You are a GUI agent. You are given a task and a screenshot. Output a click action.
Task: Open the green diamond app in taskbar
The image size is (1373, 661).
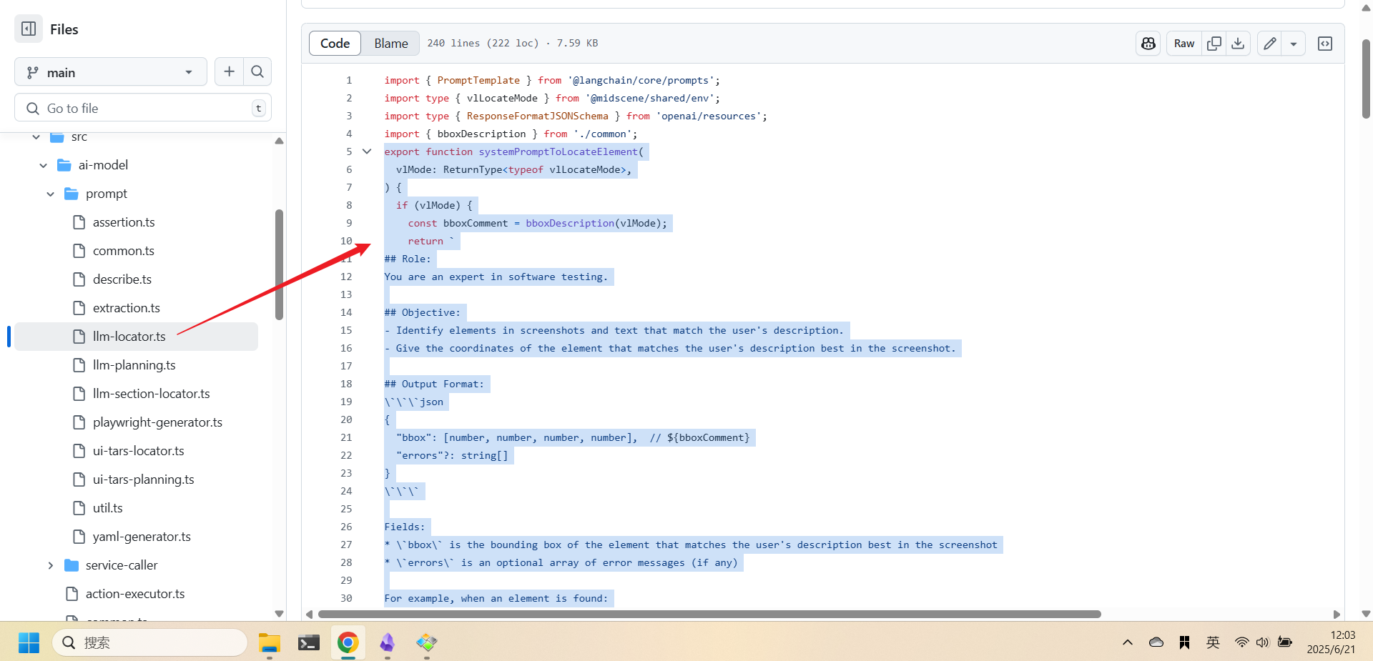[427, 642]
